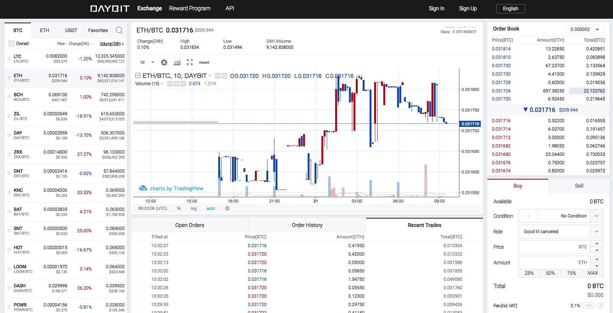The height and width of the screenshot is (313, 613).
Task: Open the Order History tab
Action: [307, 225]
